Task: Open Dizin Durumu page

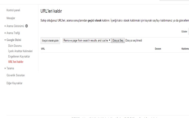Action: tap(15, 46)
